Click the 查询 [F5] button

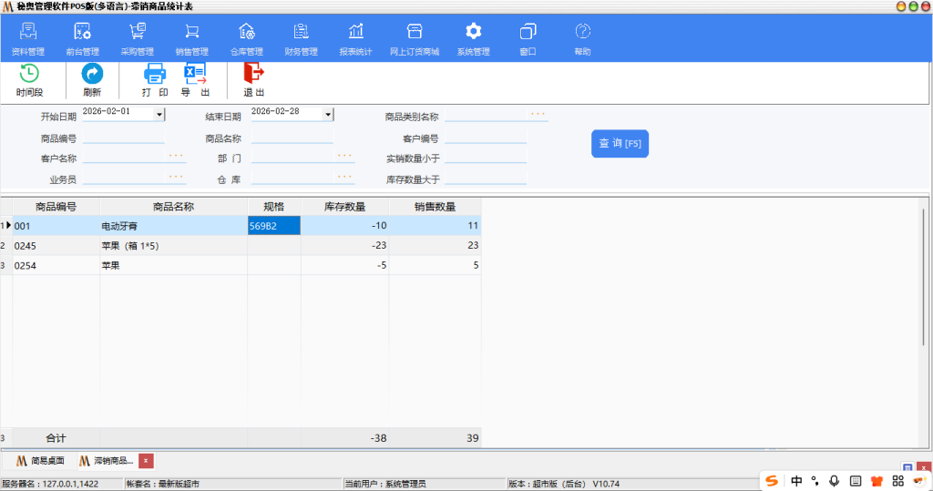click(620, 144)
